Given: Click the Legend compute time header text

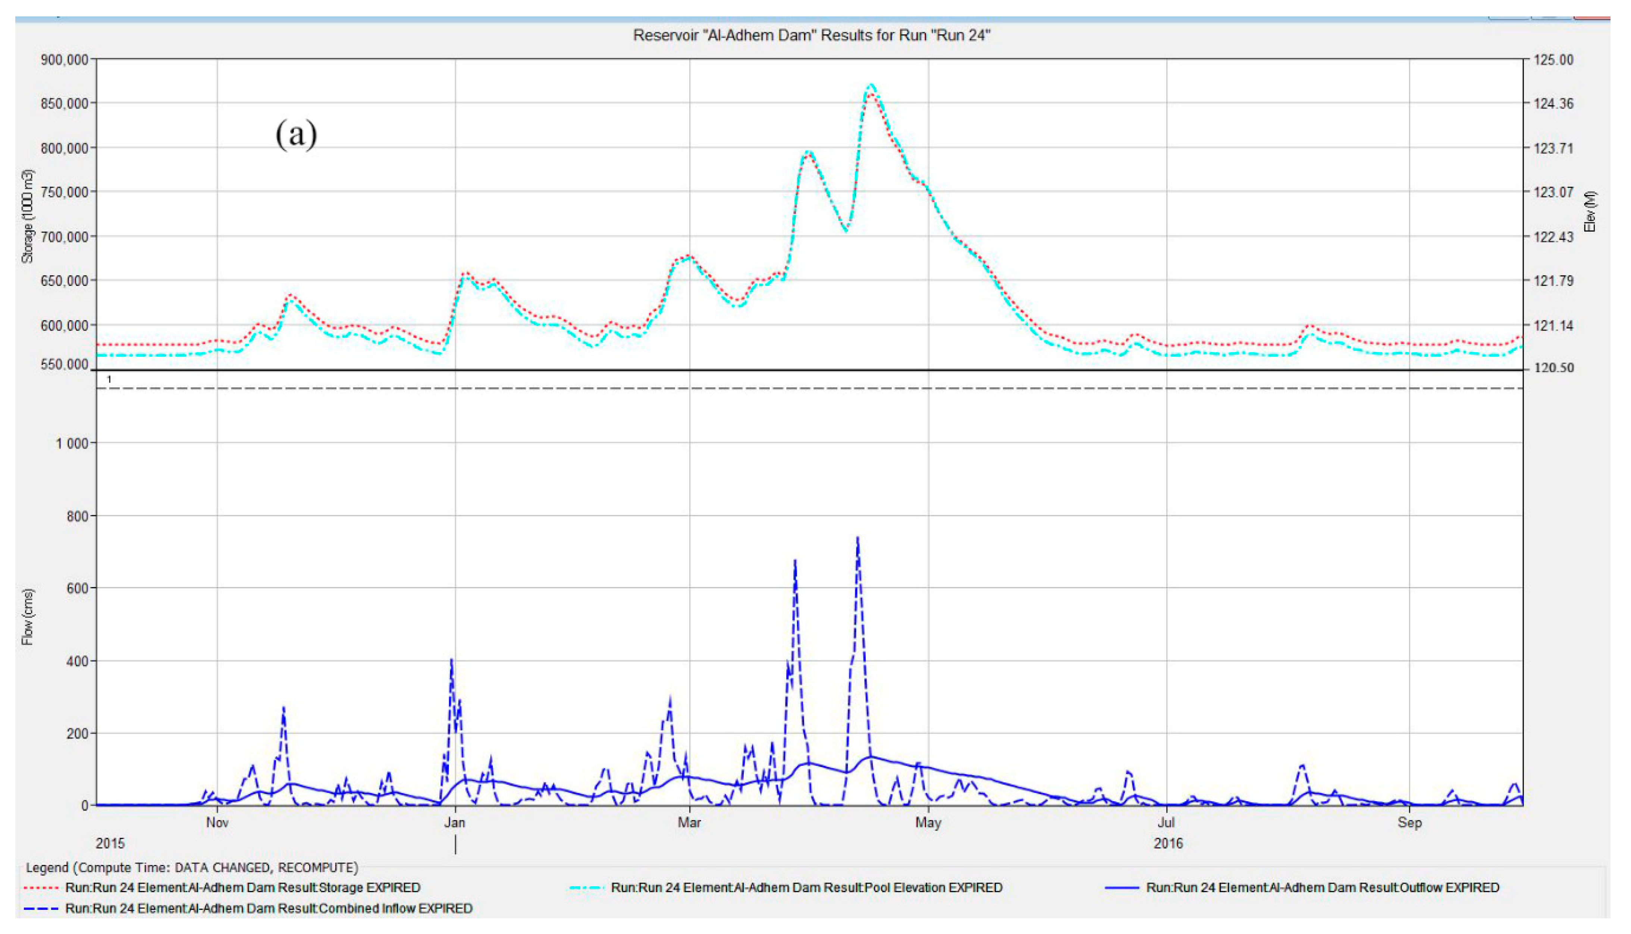Looking at the screenshot, I should click(192, 867).
